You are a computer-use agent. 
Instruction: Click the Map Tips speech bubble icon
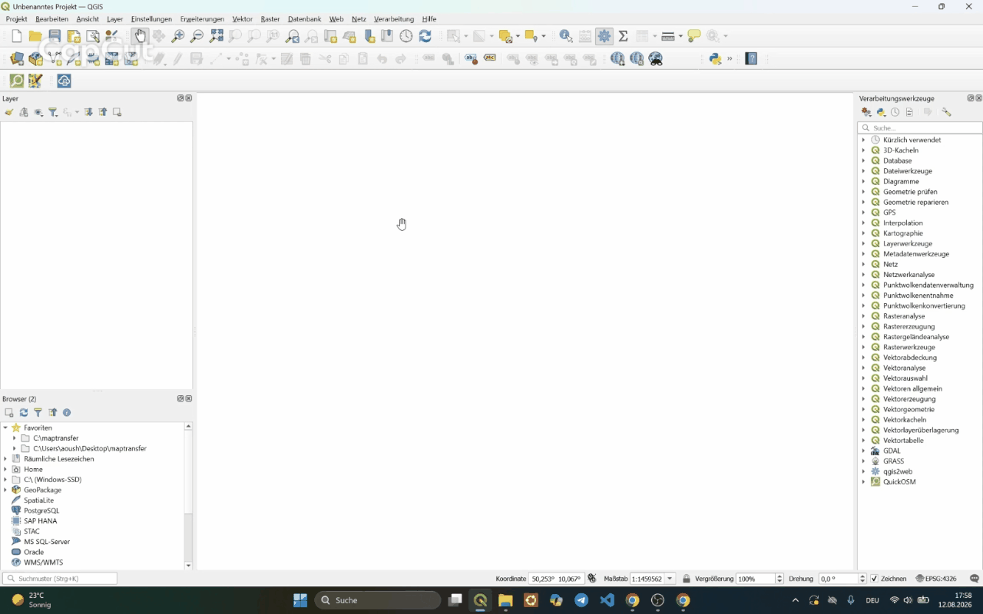pyautogui.click(x=694, y=36)
